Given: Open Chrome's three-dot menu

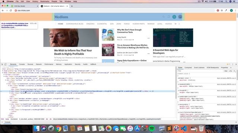Looking at the screenshot, I should click(235, 10).
